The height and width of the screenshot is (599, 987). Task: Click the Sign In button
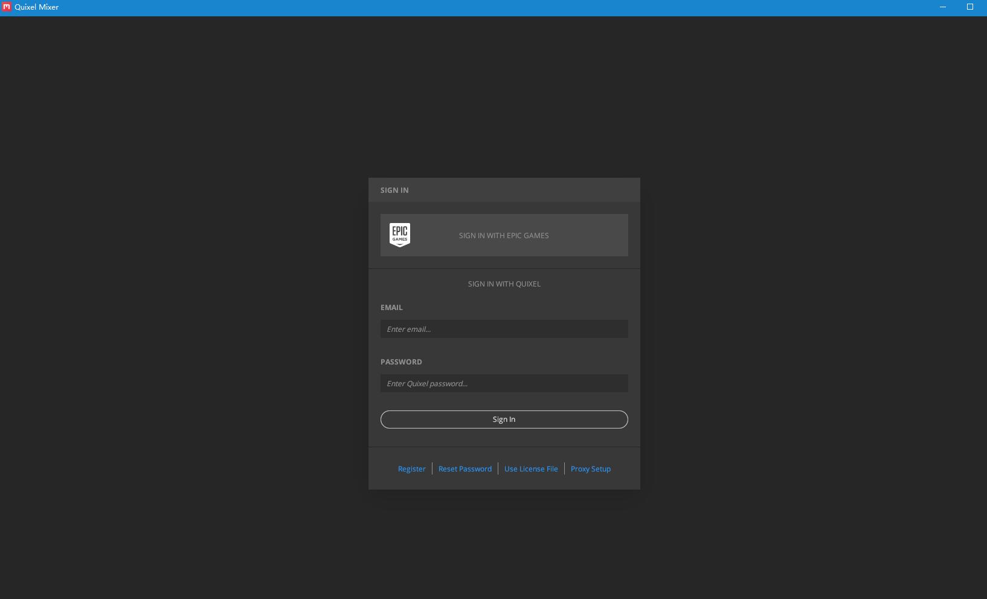click(504, 419)
